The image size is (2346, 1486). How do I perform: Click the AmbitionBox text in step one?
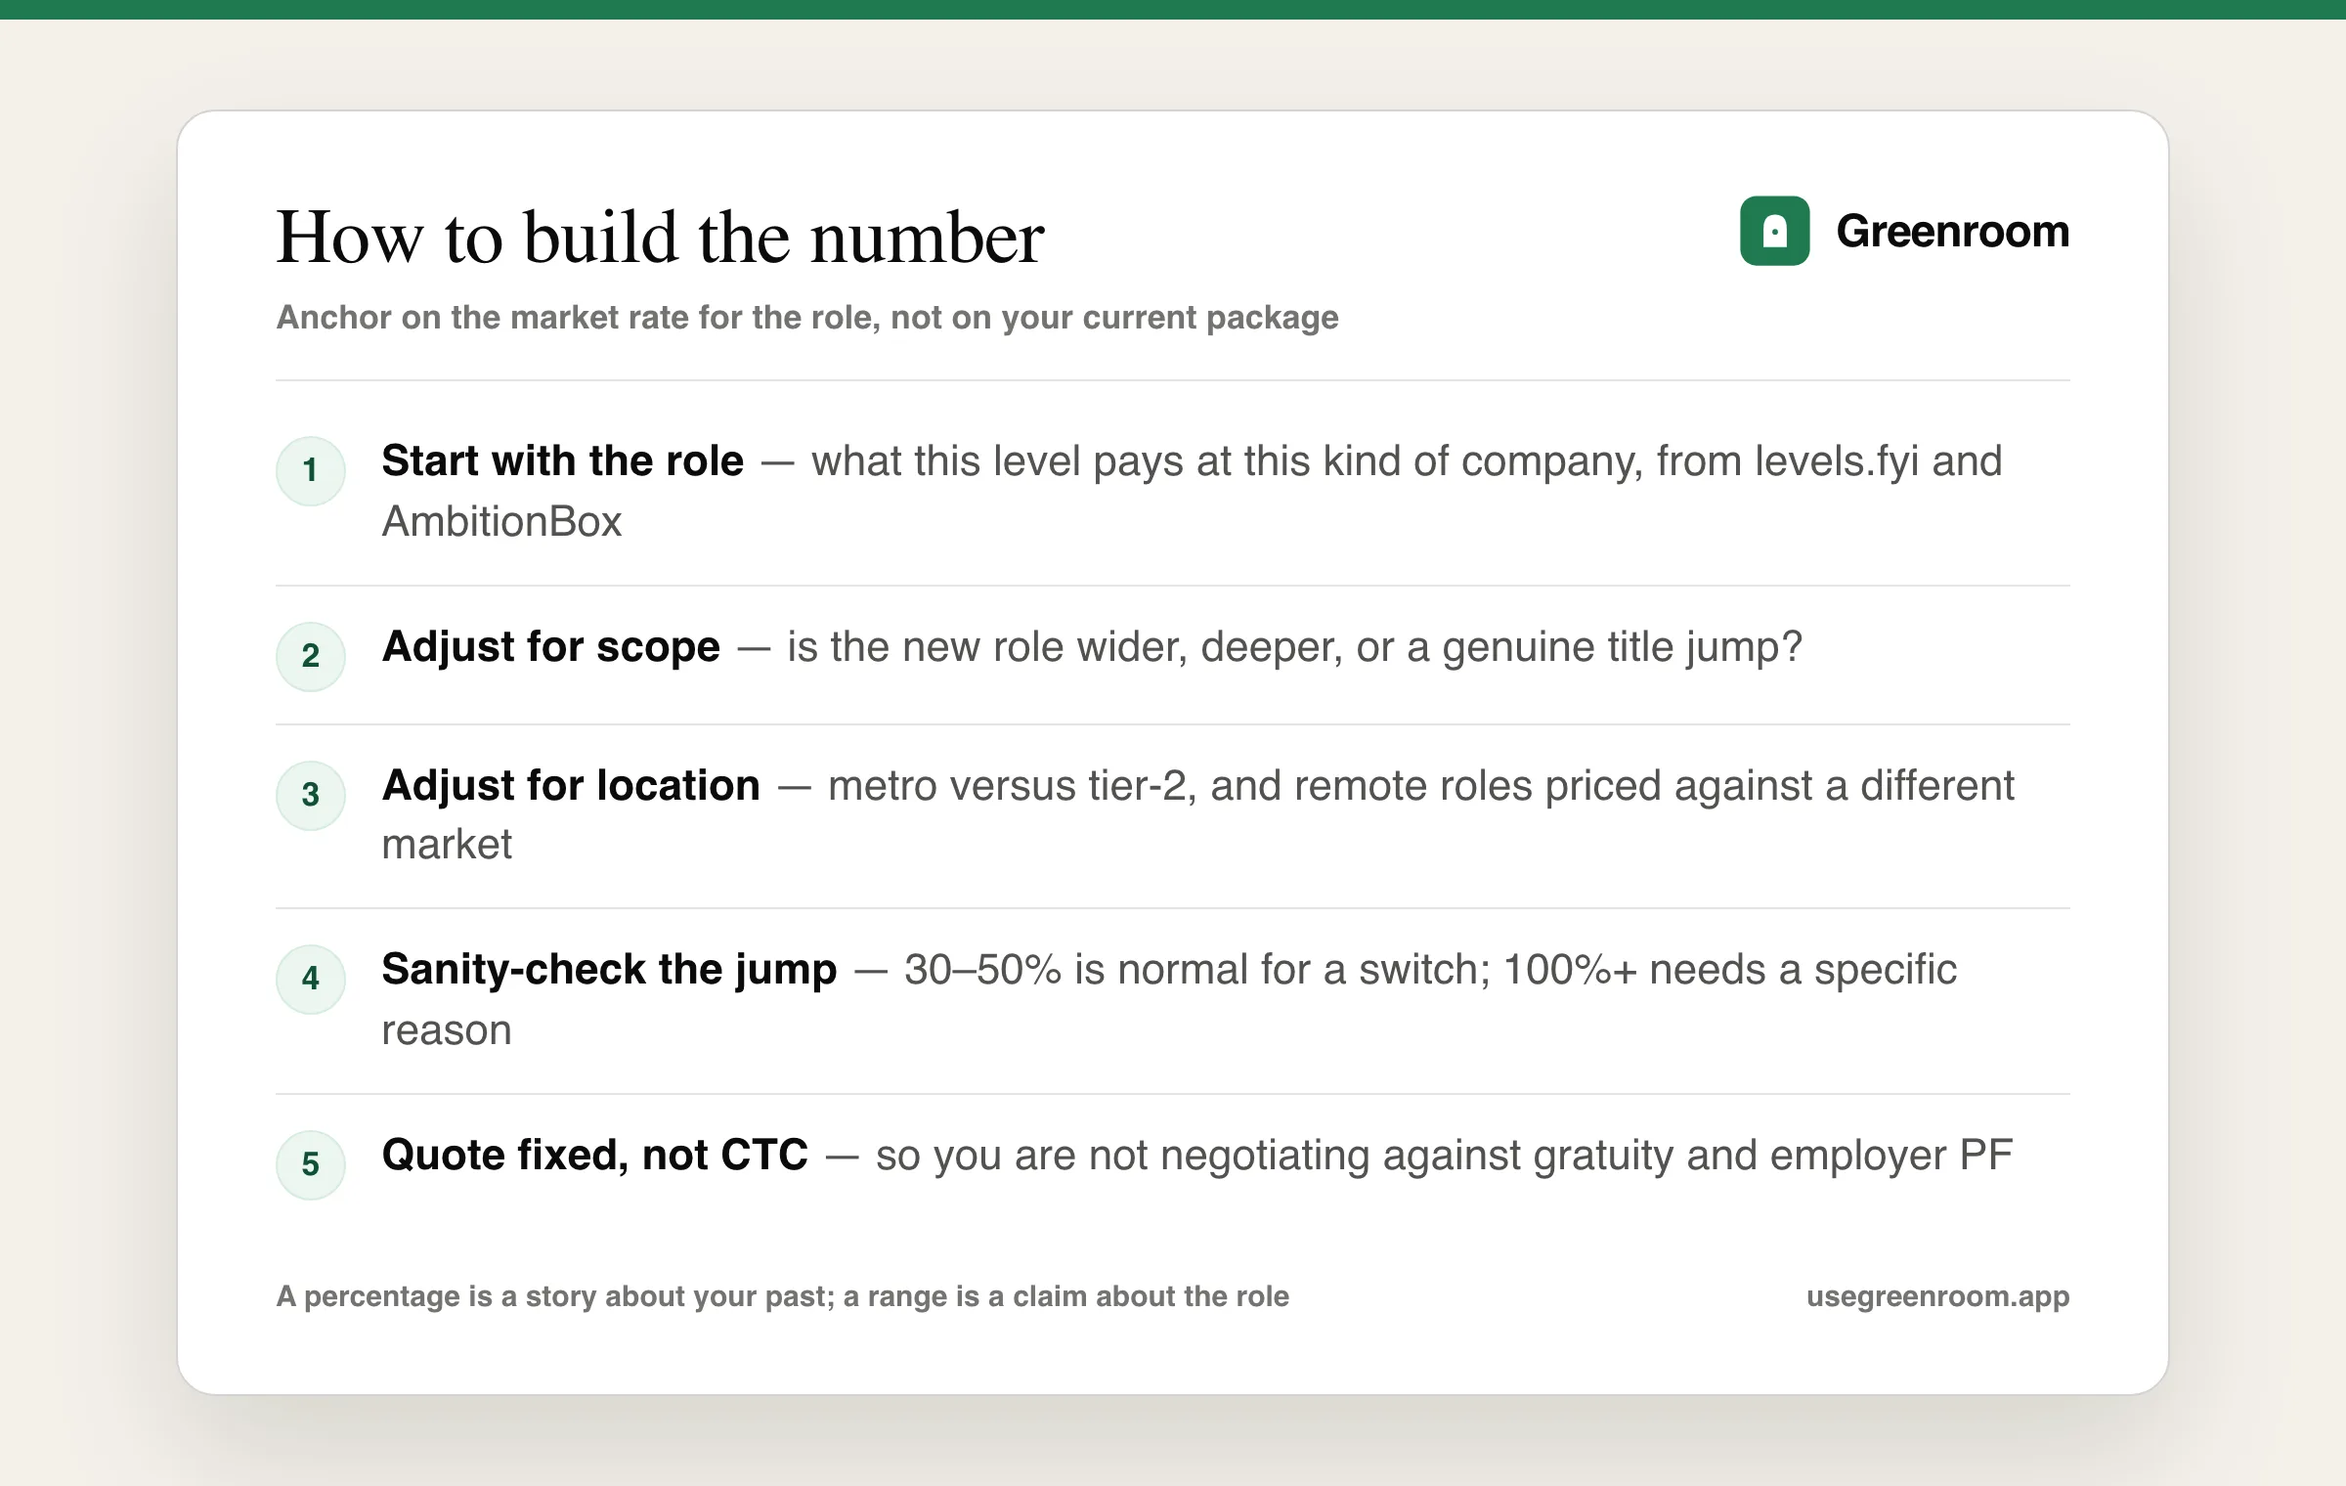(x=501, y=521)
